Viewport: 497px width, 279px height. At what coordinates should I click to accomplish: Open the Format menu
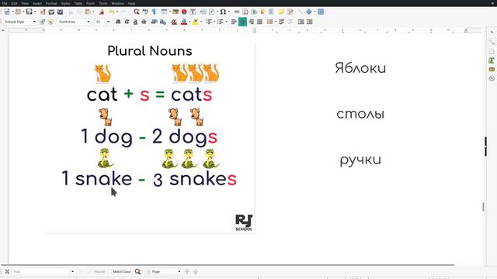coord(51,3)
